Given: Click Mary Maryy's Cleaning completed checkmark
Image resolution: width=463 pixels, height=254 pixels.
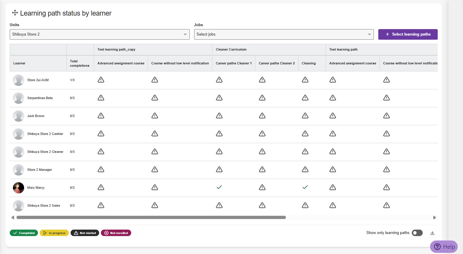Looking at the screenshot, I should coord(305,187).
